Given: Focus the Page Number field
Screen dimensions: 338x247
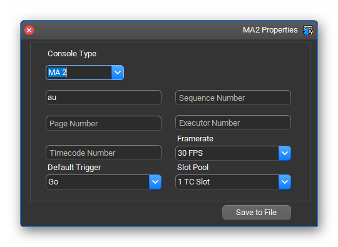Looking at the screenshot, I should (103, 123).
